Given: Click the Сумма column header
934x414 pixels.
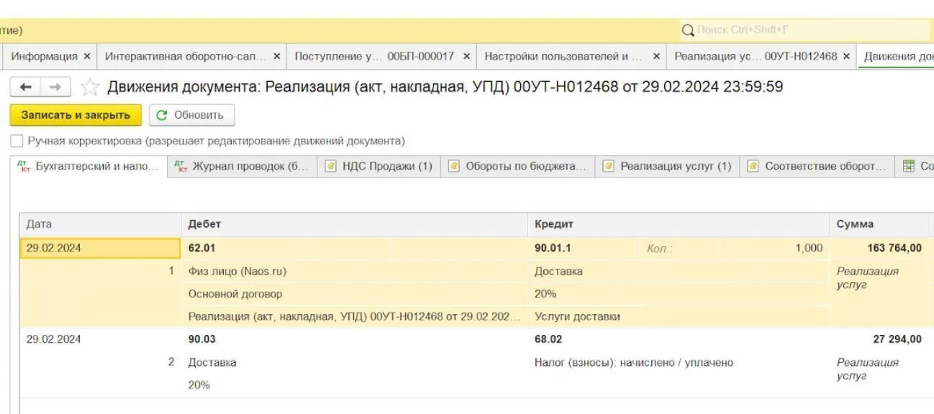Looking at the screenshot, I should (855, 224).
